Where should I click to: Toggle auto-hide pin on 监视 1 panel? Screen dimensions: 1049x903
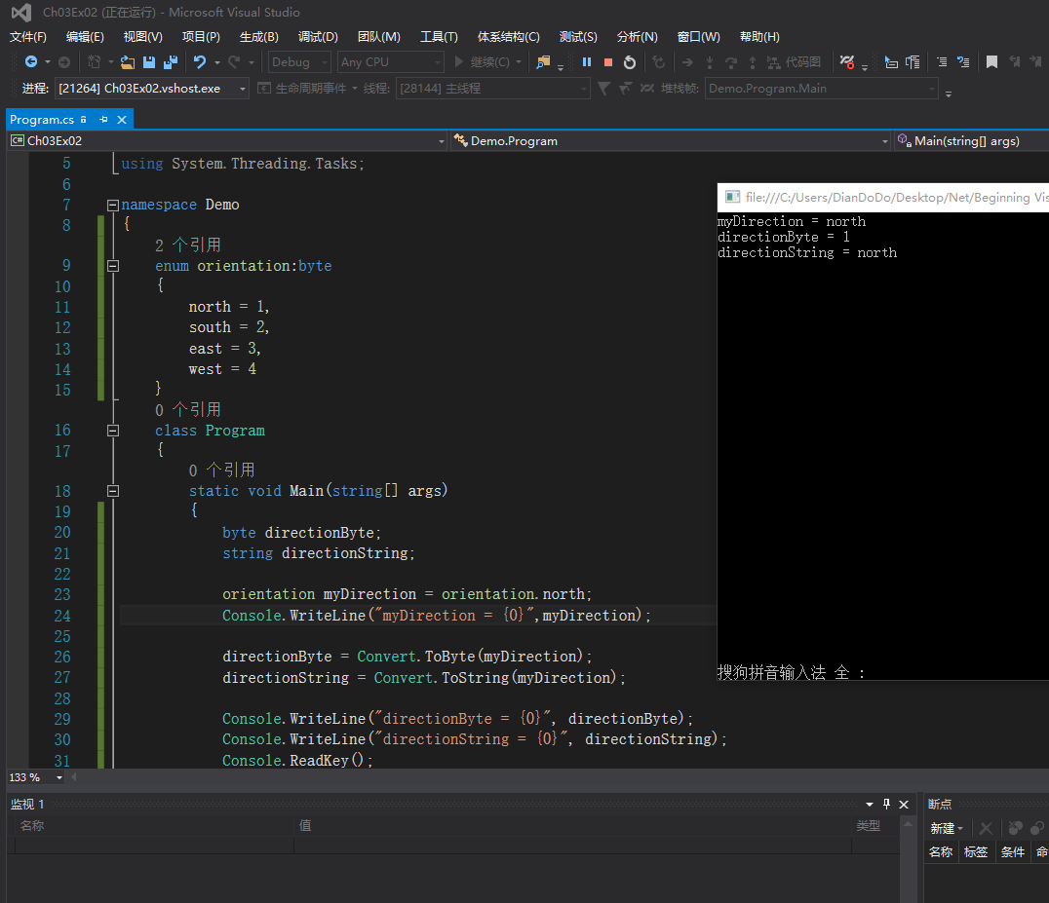[x=886, y=804]
